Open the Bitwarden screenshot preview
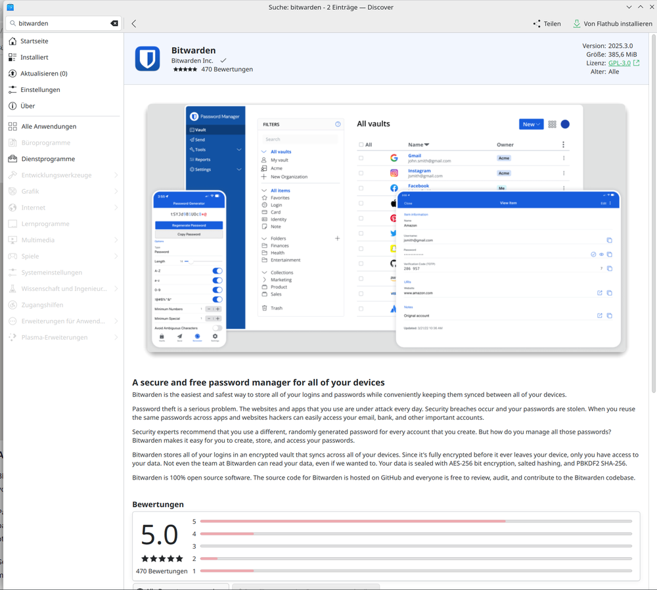This screenshot has height=590, width=657. point(386,229)
